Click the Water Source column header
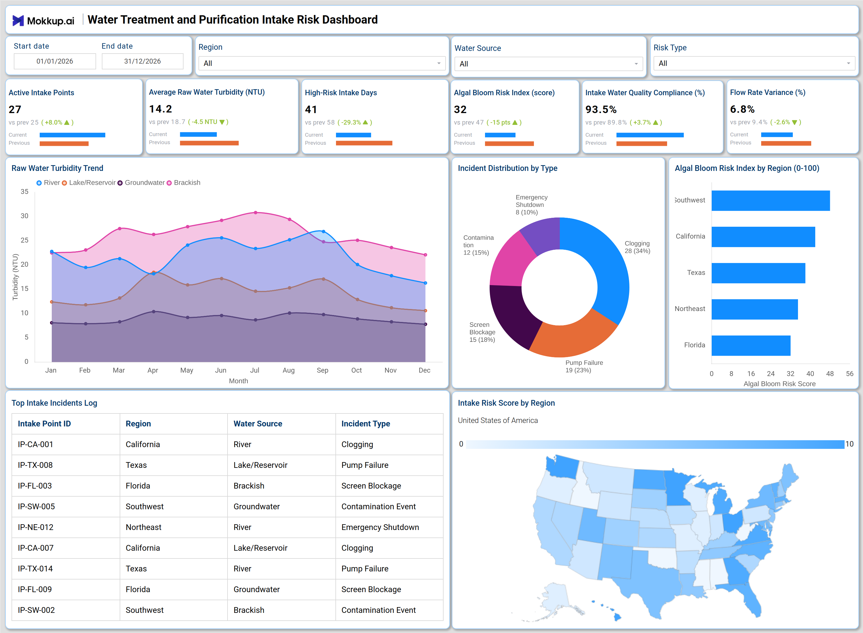The width and height of the screenshot is (863, 633). 282,424
